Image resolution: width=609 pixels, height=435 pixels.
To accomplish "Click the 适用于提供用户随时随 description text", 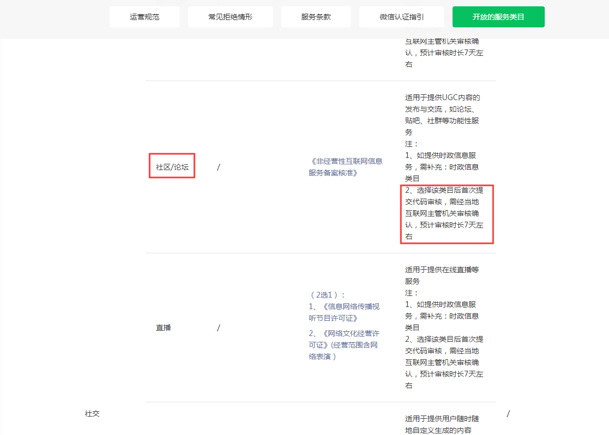I will [442, 419].
